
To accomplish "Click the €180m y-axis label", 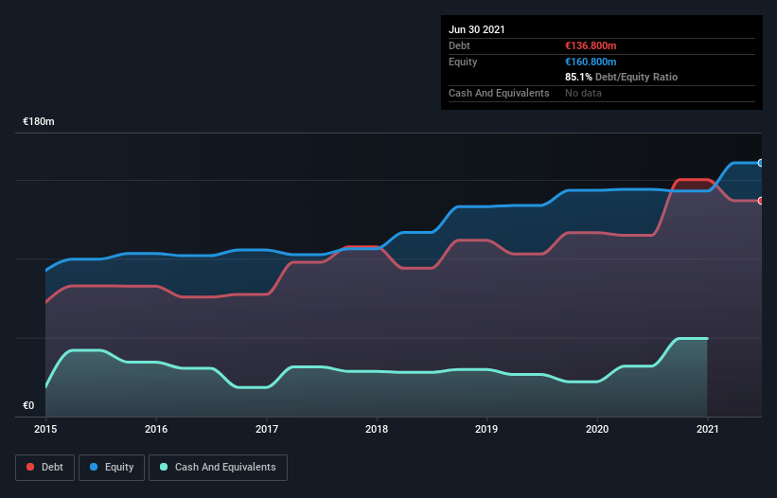I will pyautogui.click(x=39, y=121).
